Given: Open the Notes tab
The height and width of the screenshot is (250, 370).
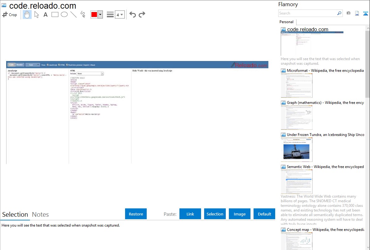Looking at the screenshot, I should click(40, 215).
